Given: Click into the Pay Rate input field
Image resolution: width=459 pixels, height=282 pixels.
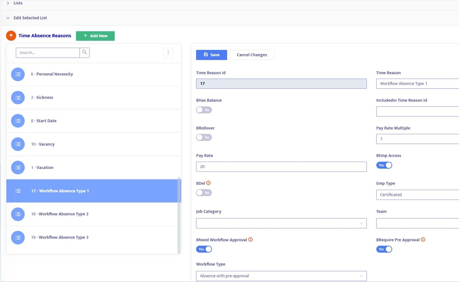Looking at the screenshot, I should [x=281, y=167].
